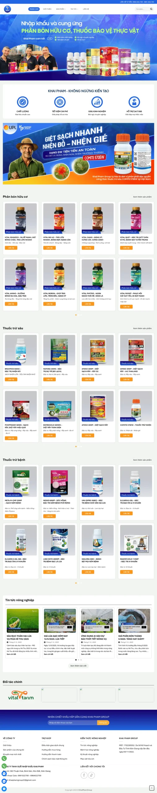The height and width of the screenshot is (793, 157).
Task: Click Liên hệ button under VITAL SEAWEED
Action: [x=11, y=248]
